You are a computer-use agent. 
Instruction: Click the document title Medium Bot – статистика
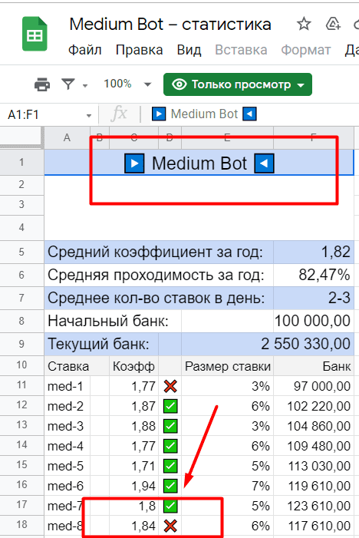[x=170, y=25]
